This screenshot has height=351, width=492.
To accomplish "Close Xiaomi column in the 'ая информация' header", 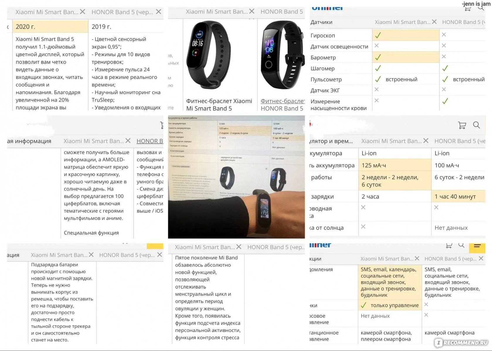I will 128,141.
